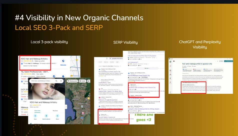The width and height of the screenshot is (238, 136).
Task: Open Makeup Artists - Quezon City Yelp result
Action: pyautogui.click(x=111, y=91)
